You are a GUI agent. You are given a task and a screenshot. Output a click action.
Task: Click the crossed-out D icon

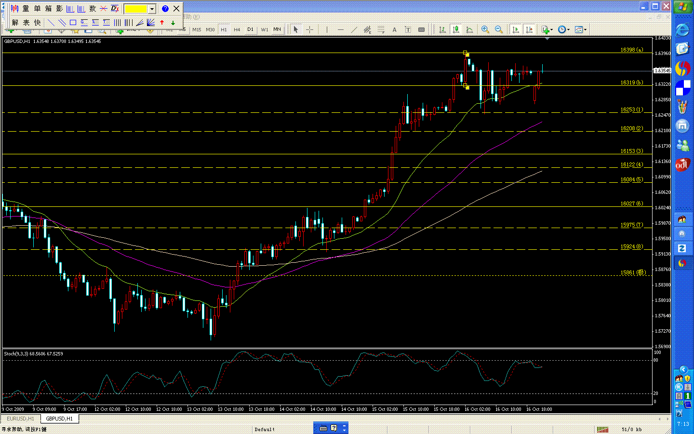115,9
